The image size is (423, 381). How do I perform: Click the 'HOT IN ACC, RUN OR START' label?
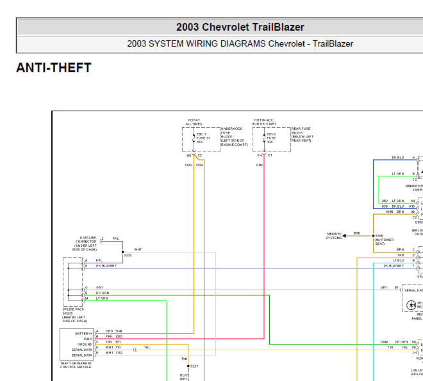(x=264, y=122)
